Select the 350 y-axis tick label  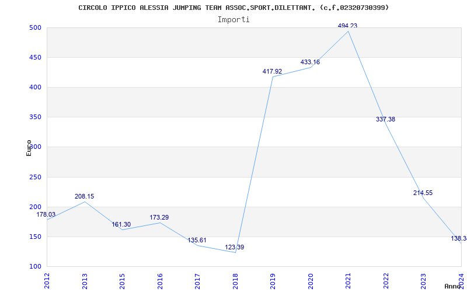pos(35,117)
